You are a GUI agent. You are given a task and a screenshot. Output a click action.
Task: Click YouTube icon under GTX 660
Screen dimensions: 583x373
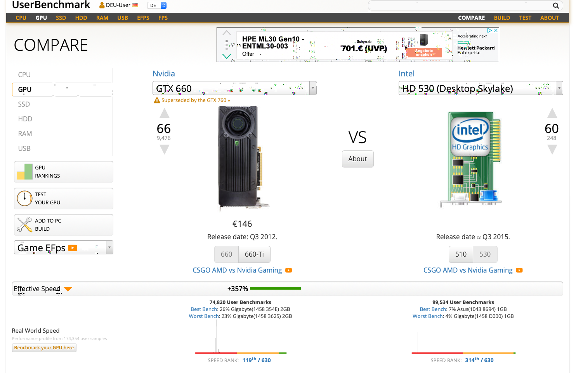pyautogui.click(x=288, y=270)
